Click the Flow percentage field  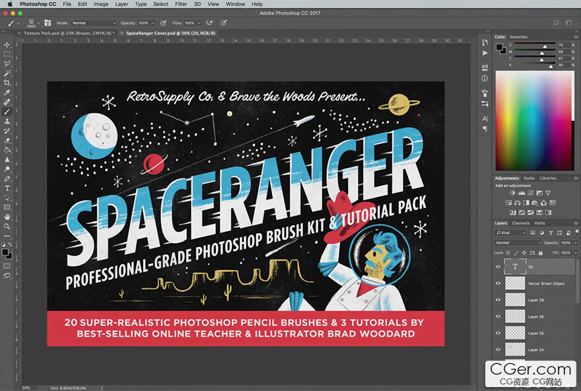(189, 23)
